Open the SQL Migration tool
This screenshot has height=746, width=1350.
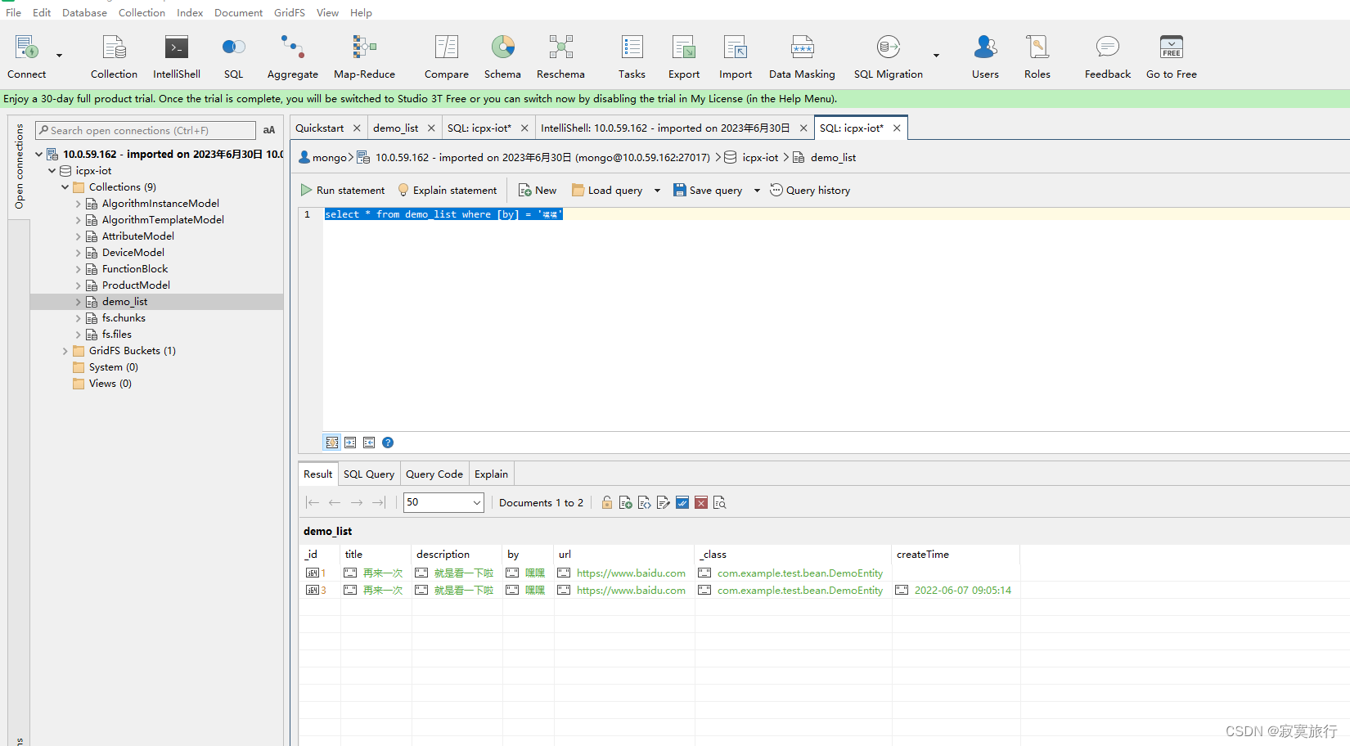click(889, 56)
